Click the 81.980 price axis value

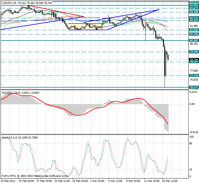(194, 26)
